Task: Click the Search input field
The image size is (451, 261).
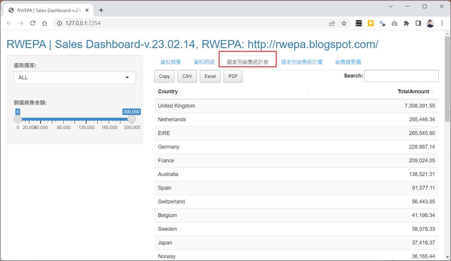Action: [401, 76]
